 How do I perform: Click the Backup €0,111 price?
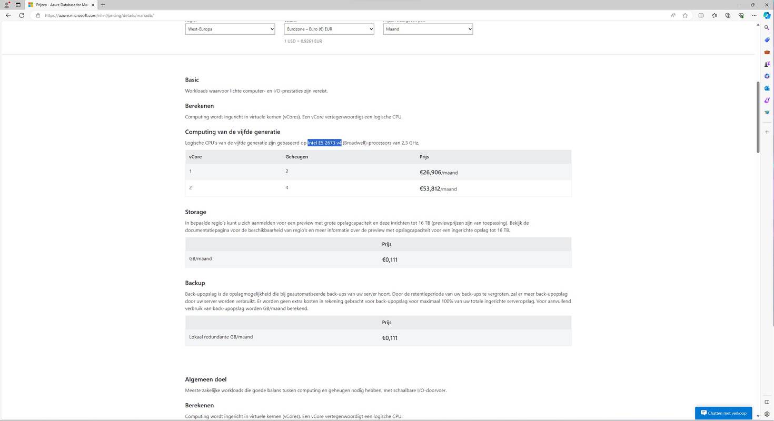pyautogui.click(x=390, y=338)
